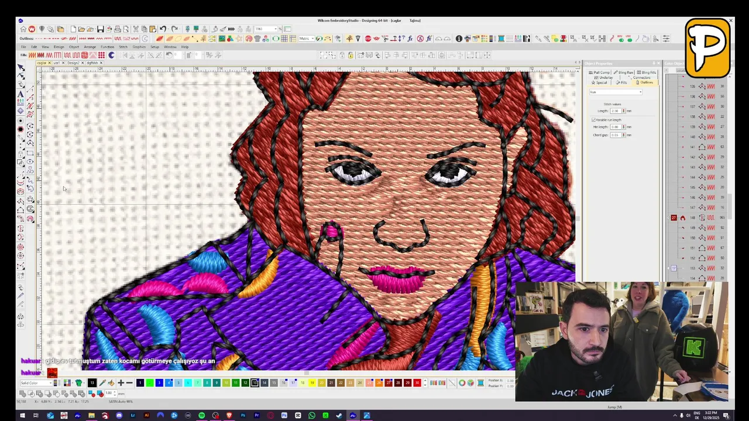
Task: Open the Arrange menu
Action: pyautogui.click(x=90, y=47)
